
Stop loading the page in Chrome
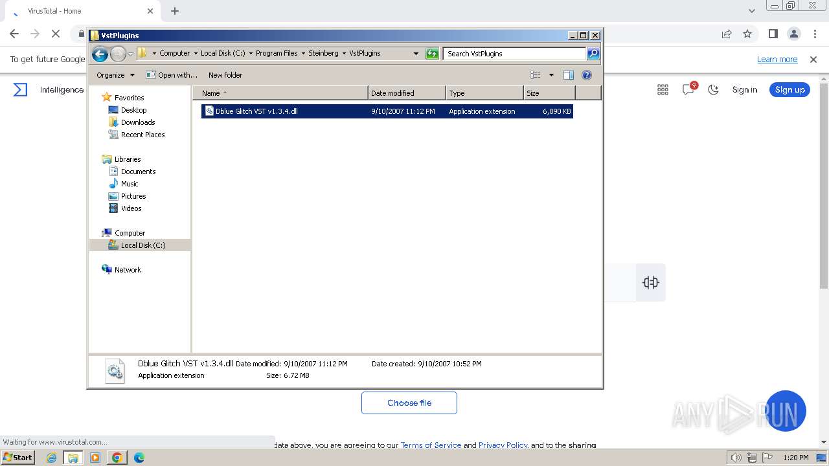(55, 34)
